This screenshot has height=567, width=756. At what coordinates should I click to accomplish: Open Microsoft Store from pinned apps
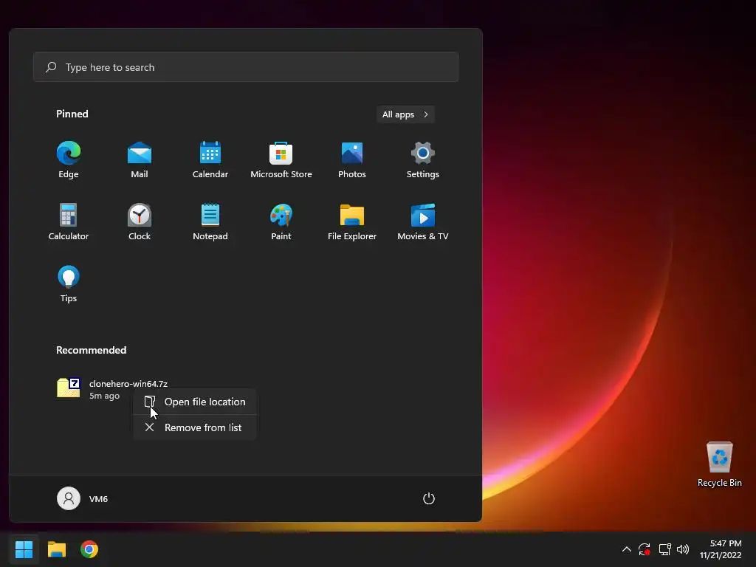281,160
